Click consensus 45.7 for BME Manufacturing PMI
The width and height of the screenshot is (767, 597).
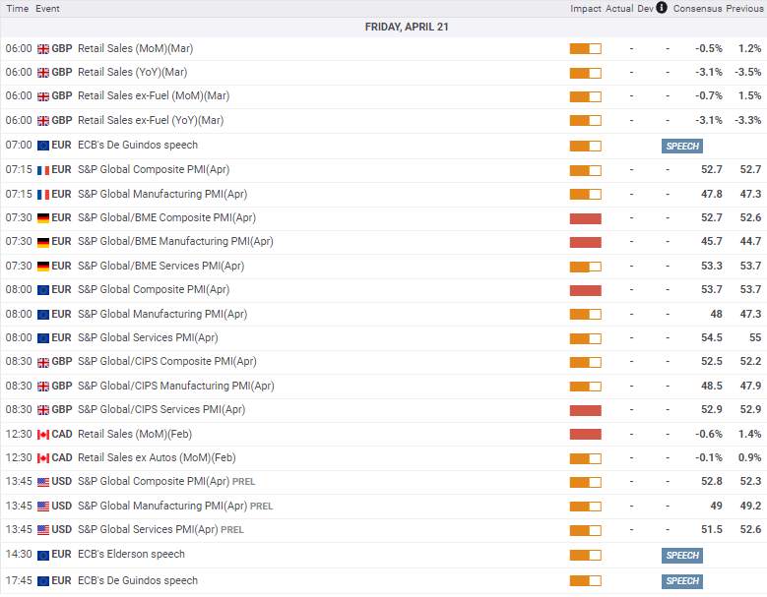click(711, 241)
